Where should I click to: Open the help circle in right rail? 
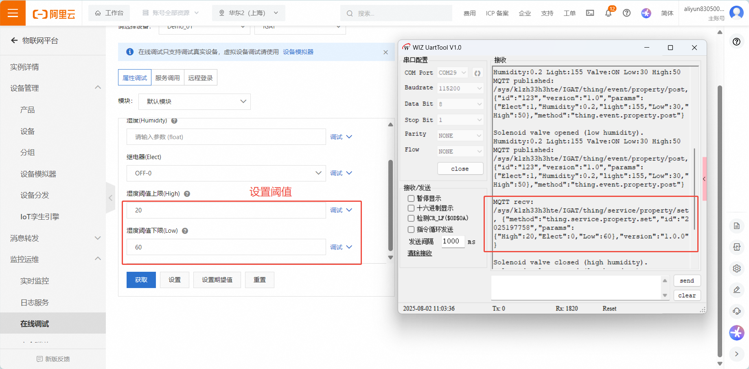(737, 41)
